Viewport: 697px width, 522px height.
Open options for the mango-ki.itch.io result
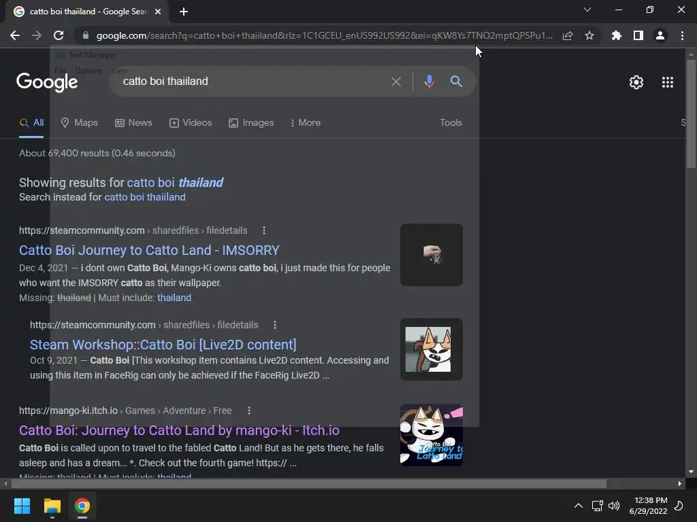pos(249,411)
